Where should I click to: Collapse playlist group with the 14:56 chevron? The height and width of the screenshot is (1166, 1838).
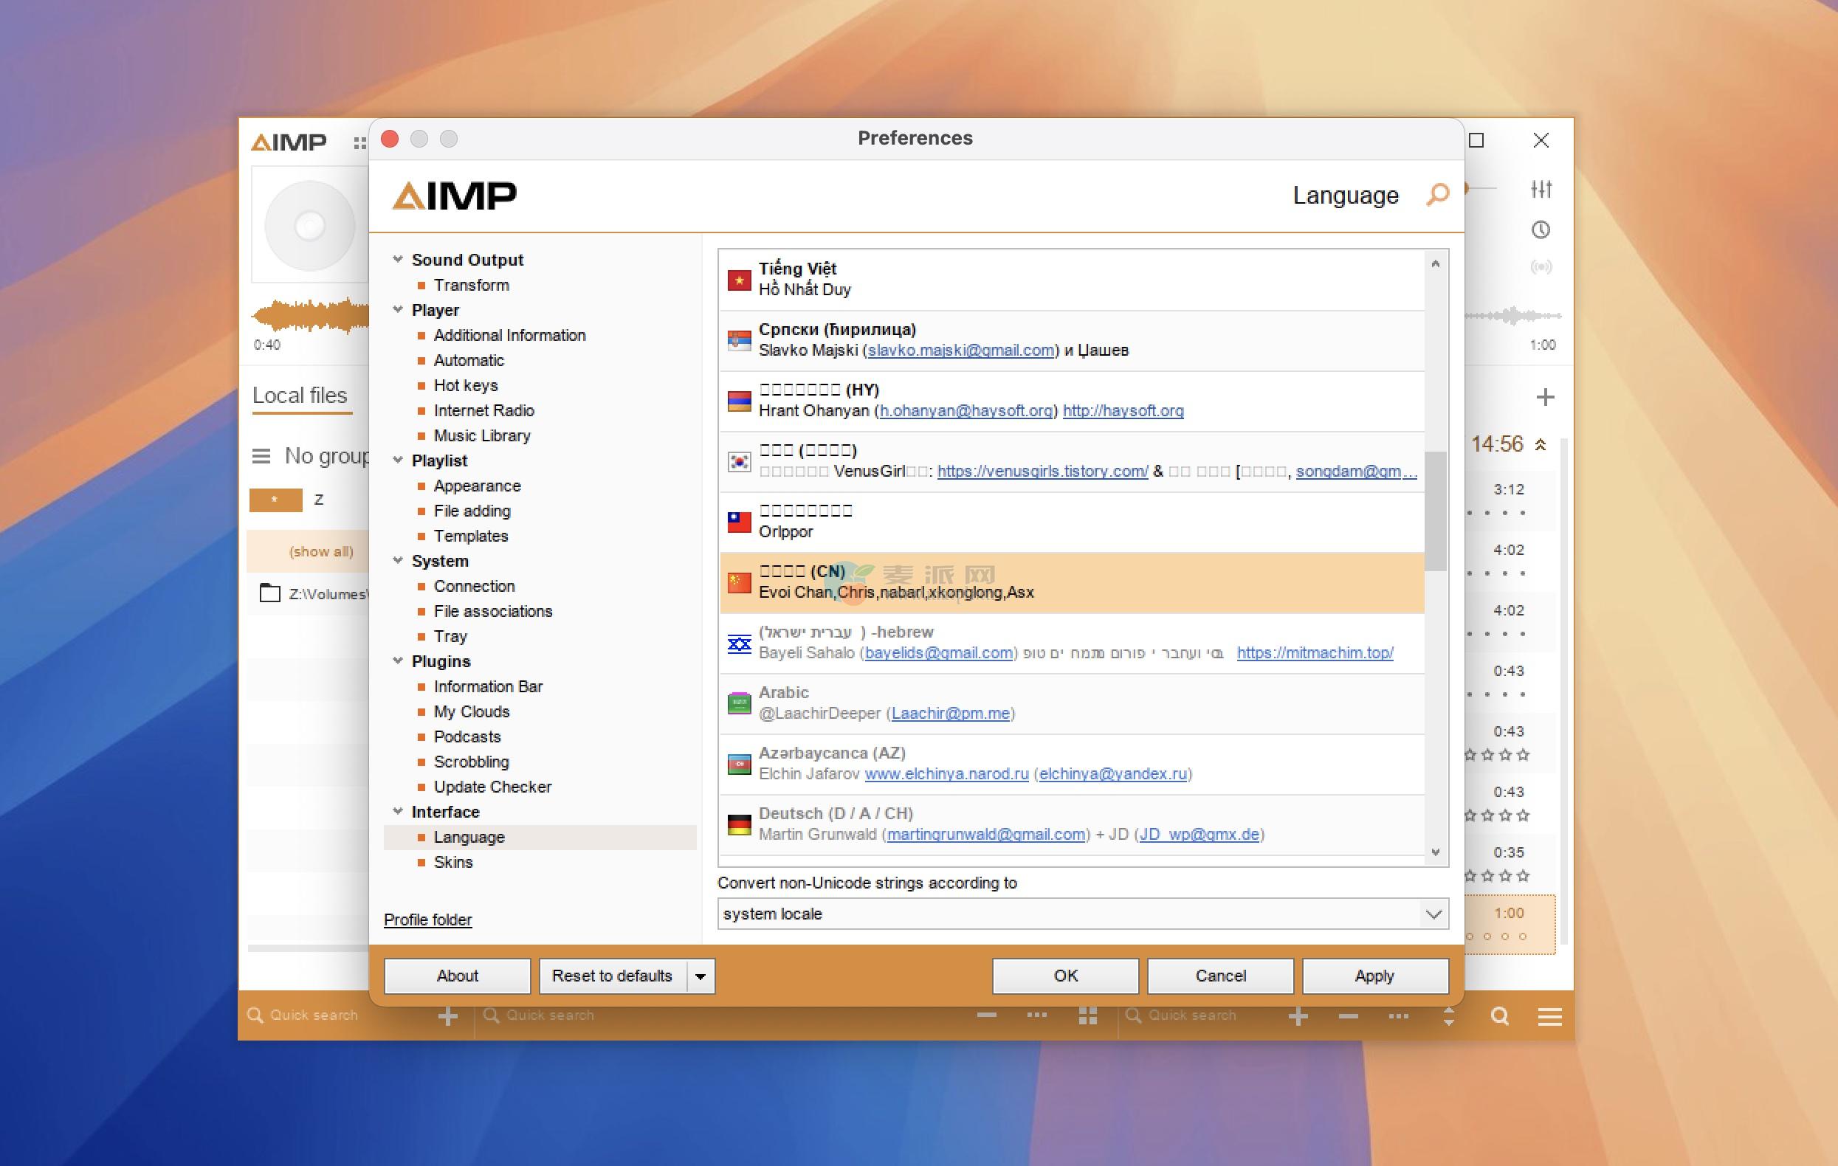[x=1541, y=444]
